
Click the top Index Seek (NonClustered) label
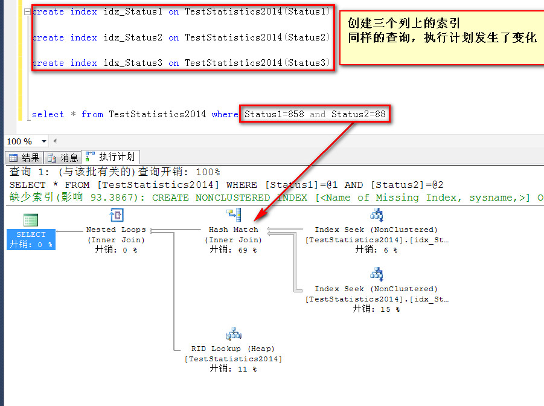click(376, 230)
